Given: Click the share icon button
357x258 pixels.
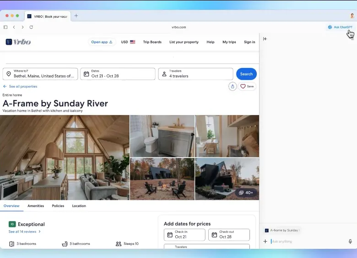Looking at the screenshot, I should (x=233, y=86).
